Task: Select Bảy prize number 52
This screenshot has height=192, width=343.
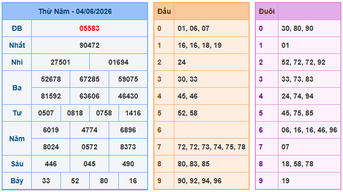Action: [75, 181]
